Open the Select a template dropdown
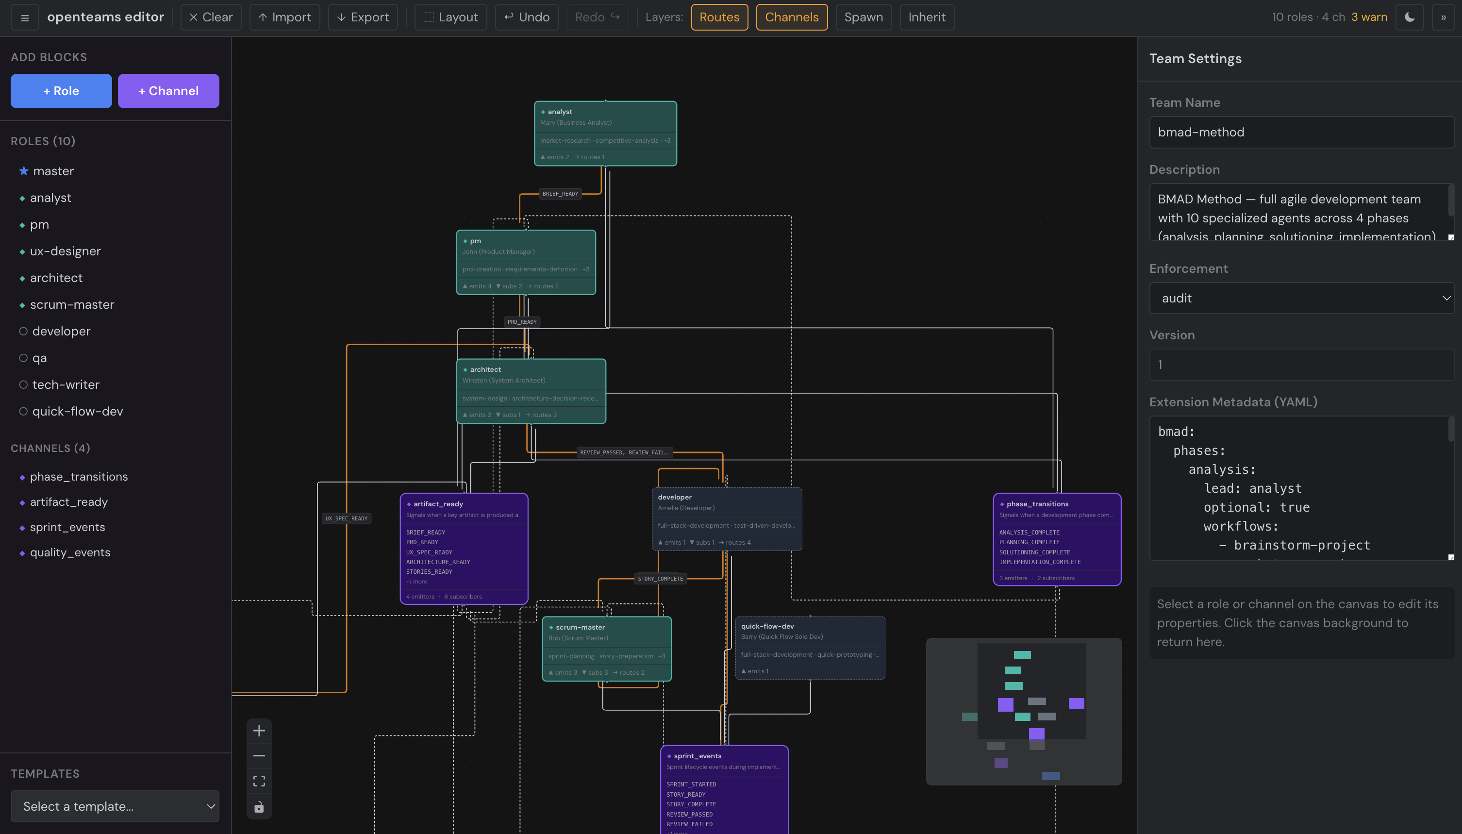The width and height of the screenshot is (1462, 834). click(115, 806)
